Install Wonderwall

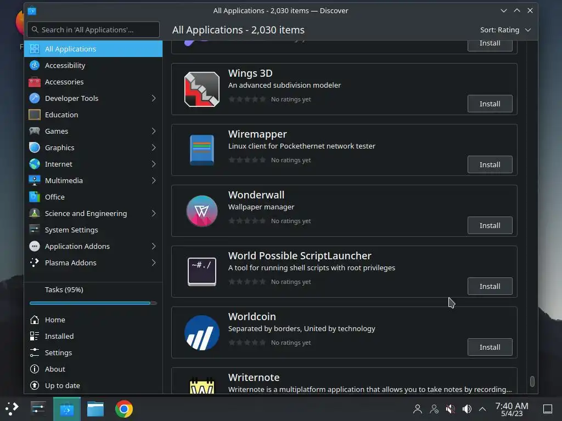click(490, 225)
